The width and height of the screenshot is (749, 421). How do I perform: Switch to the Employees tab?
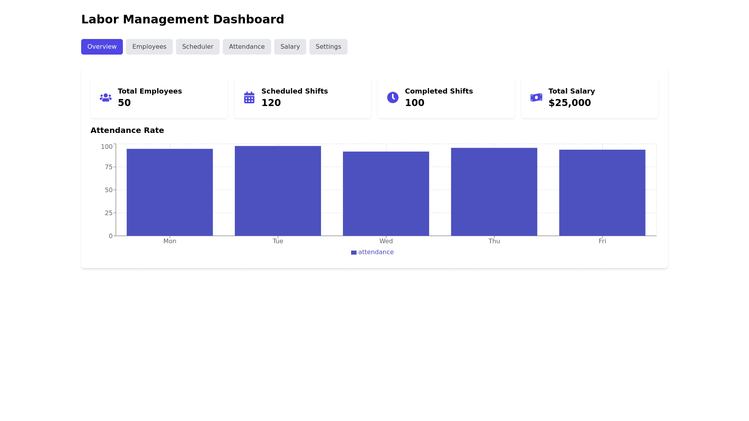pos(149,47)
